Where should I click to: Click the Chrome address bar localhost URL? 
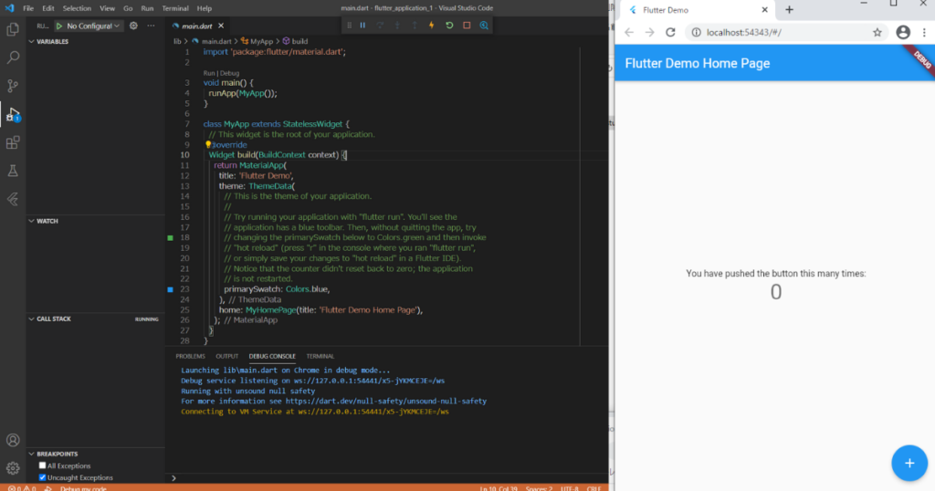pos(743,32)
